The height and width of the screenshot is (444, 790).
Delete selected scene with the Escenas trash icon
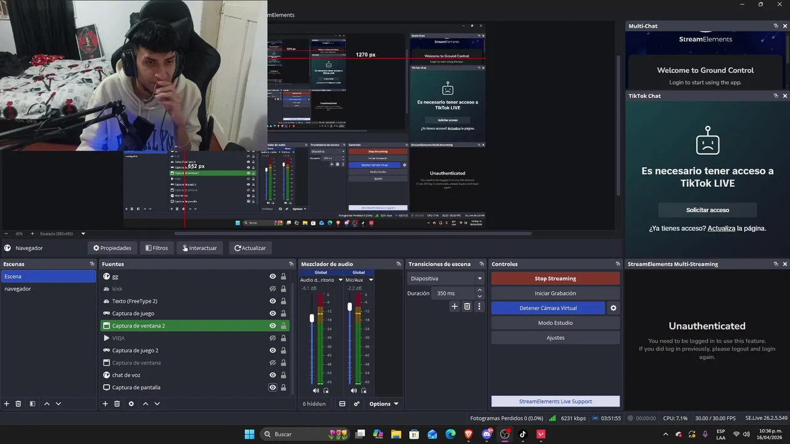click(x=19, y=404)
